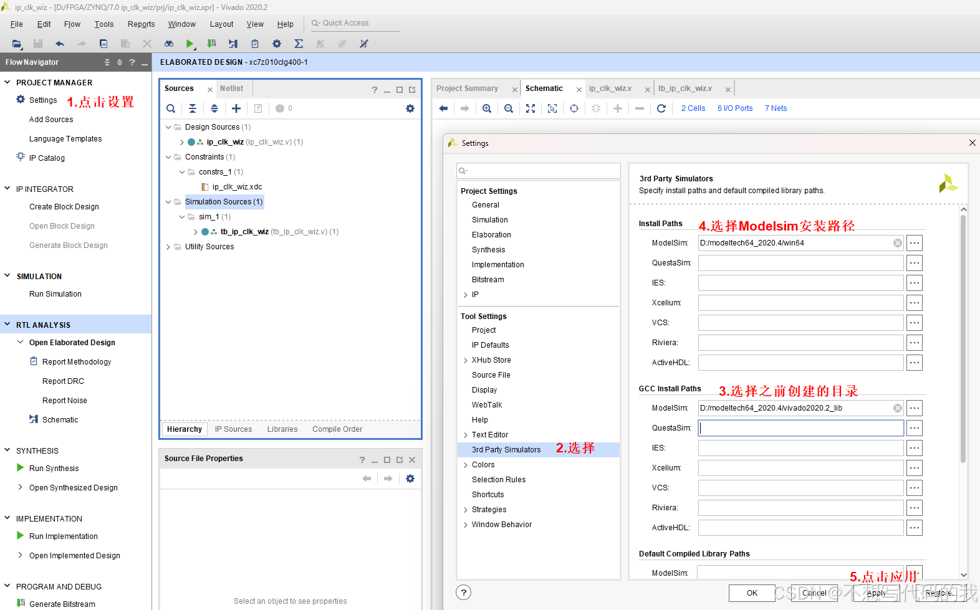Click the green Run flow arrow icon
This screenshot has height=610, width=980.
[x=190, y=44]
